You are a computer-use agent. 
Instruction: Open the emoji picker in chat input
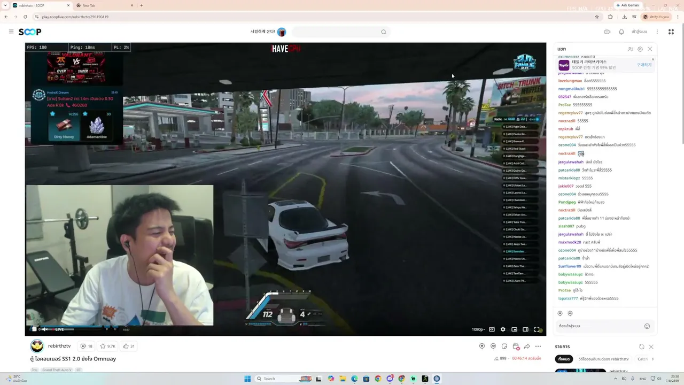coord(647,326)
